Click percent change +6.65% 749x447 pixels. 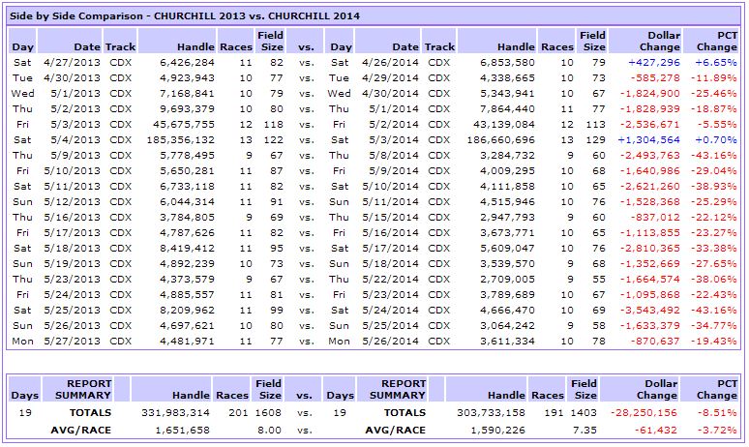715,63
